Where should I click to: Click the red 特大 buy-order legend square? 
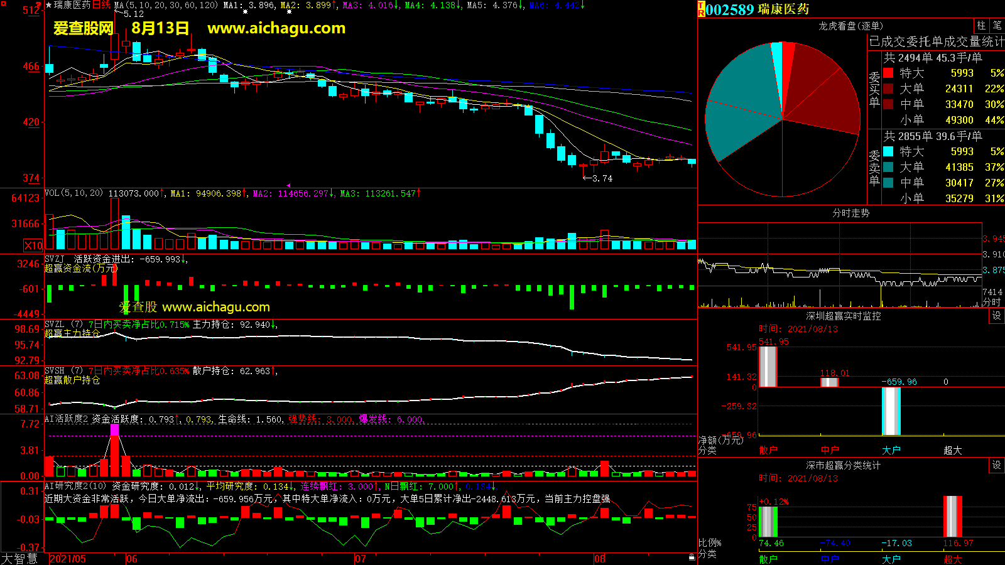tap(888, 73)
